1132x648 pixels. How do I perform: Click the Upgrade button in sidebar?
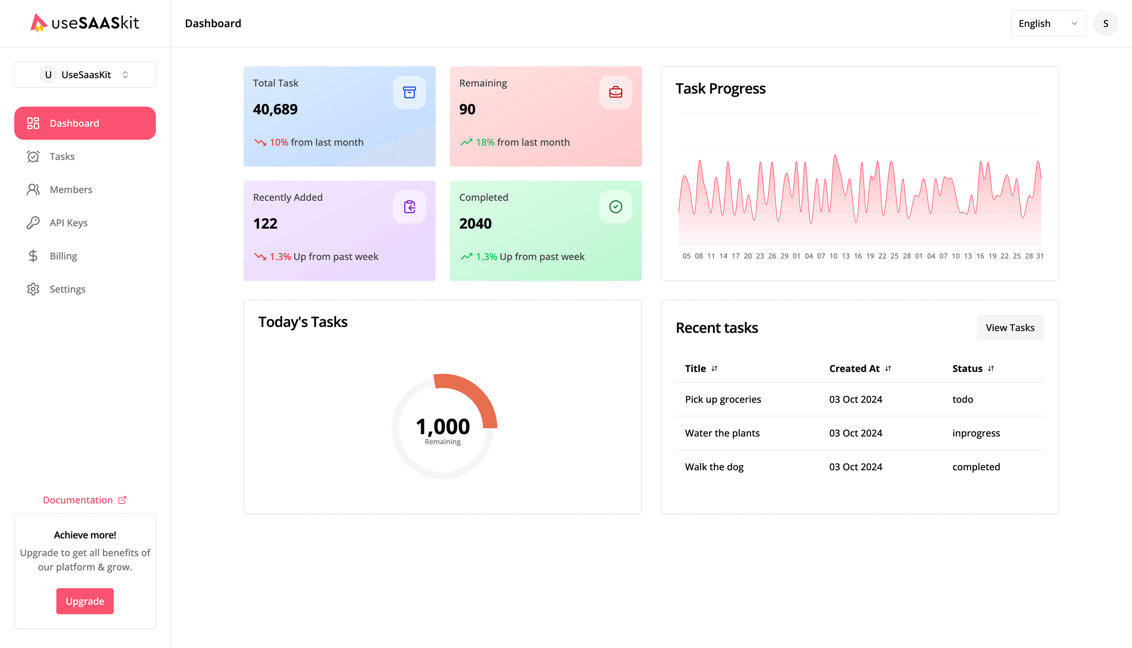click(85, 601)
